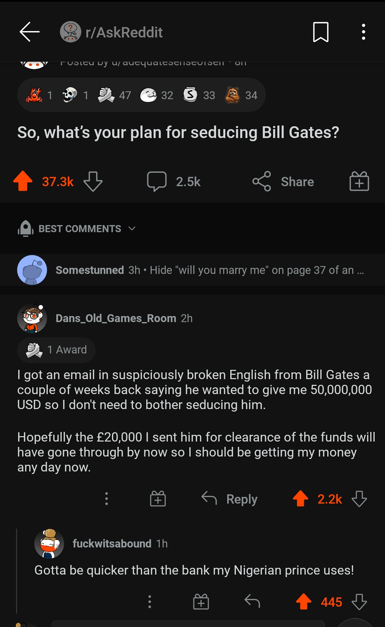Screen dimensions: 385x627
Task: Share this post
Action: (x=283, y=182)
